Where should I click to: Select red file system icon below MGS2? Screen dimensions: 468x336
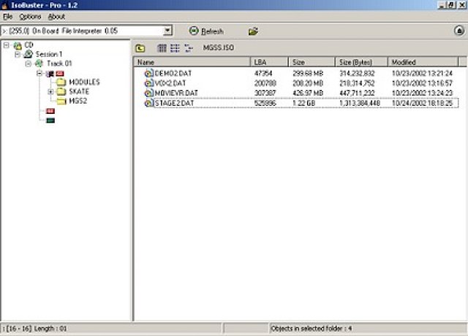coord(50,111)
